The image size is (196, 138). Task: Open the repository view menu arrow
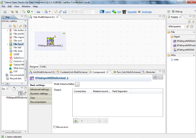(x=25, y=21)
